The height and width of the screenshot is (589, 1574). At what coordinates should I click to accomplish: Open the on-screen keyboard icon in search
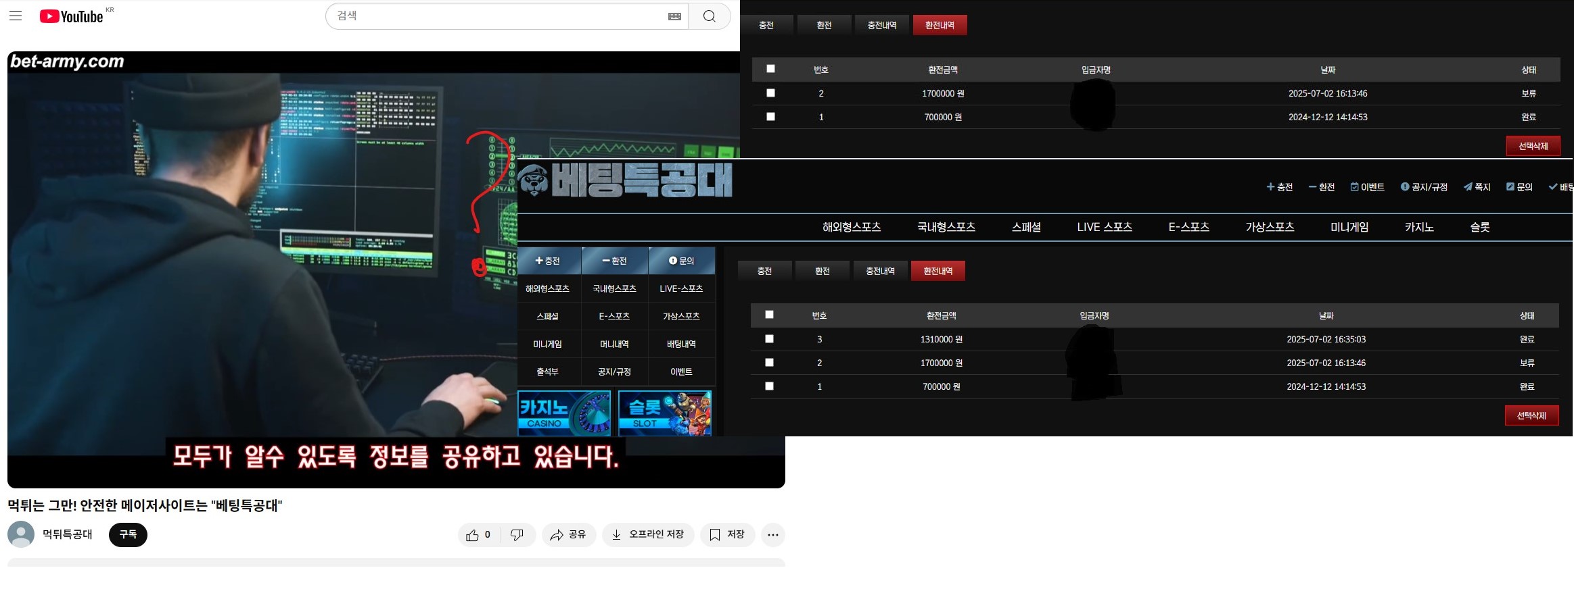674,16
